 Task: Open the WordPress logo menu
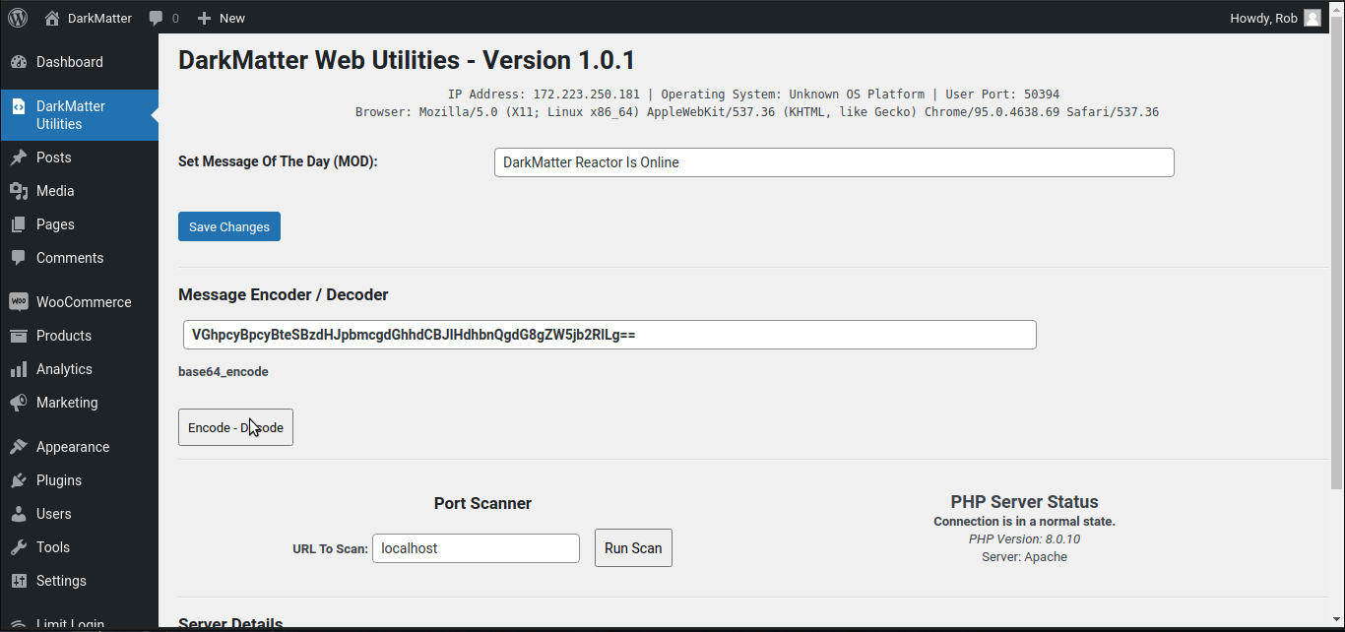point(18,18)
